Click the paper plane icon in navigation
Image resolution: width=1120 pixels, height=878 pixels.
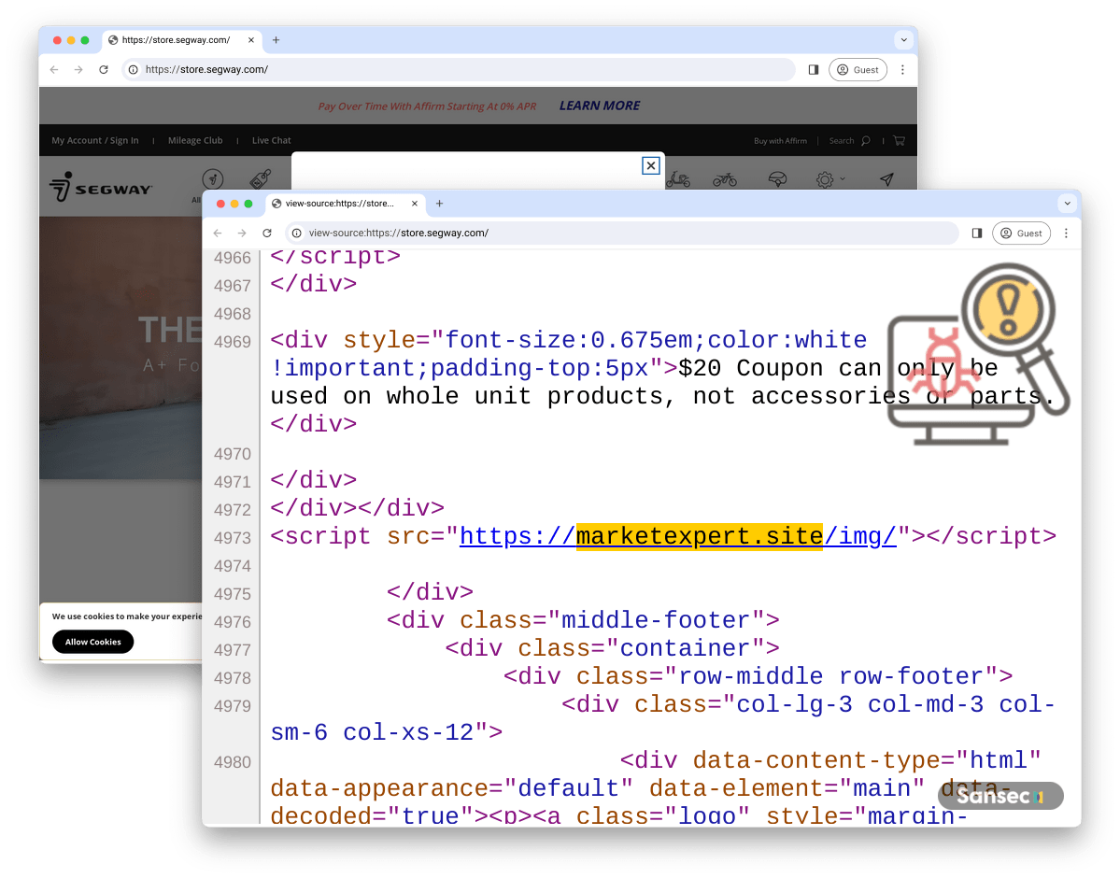point(886,179)
